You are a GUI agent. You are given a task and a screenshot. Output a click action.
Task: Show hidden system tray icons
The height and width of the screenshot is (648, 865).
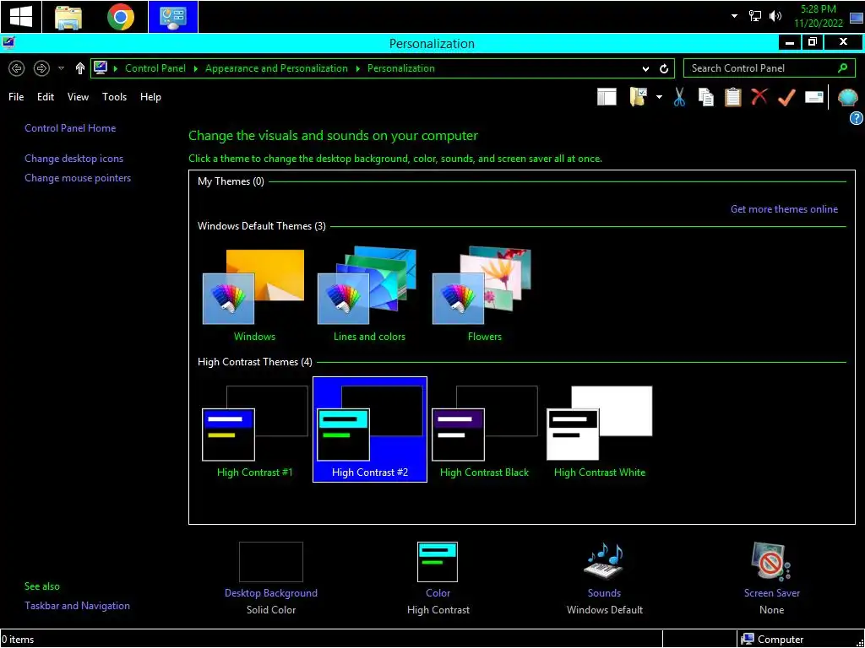tap(734, 16)
